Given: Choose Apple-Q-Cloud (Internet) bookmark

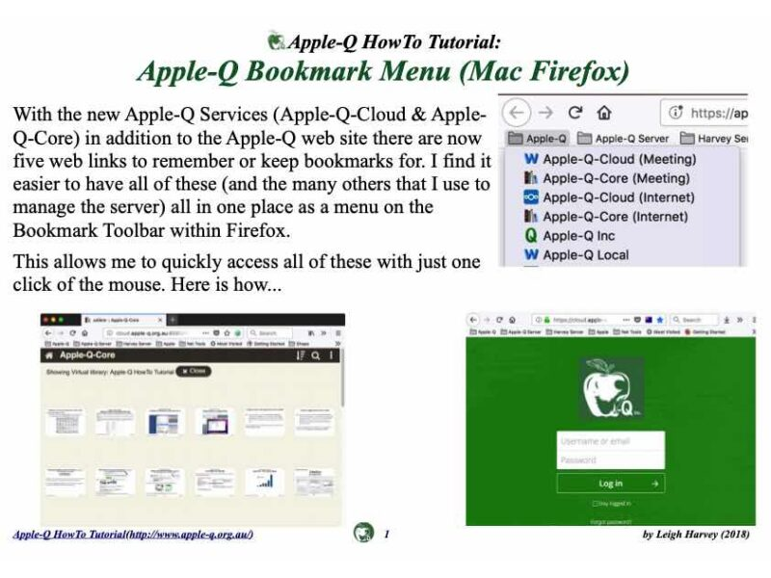Looking at the screenshot, I should click(x=609, y=197).
